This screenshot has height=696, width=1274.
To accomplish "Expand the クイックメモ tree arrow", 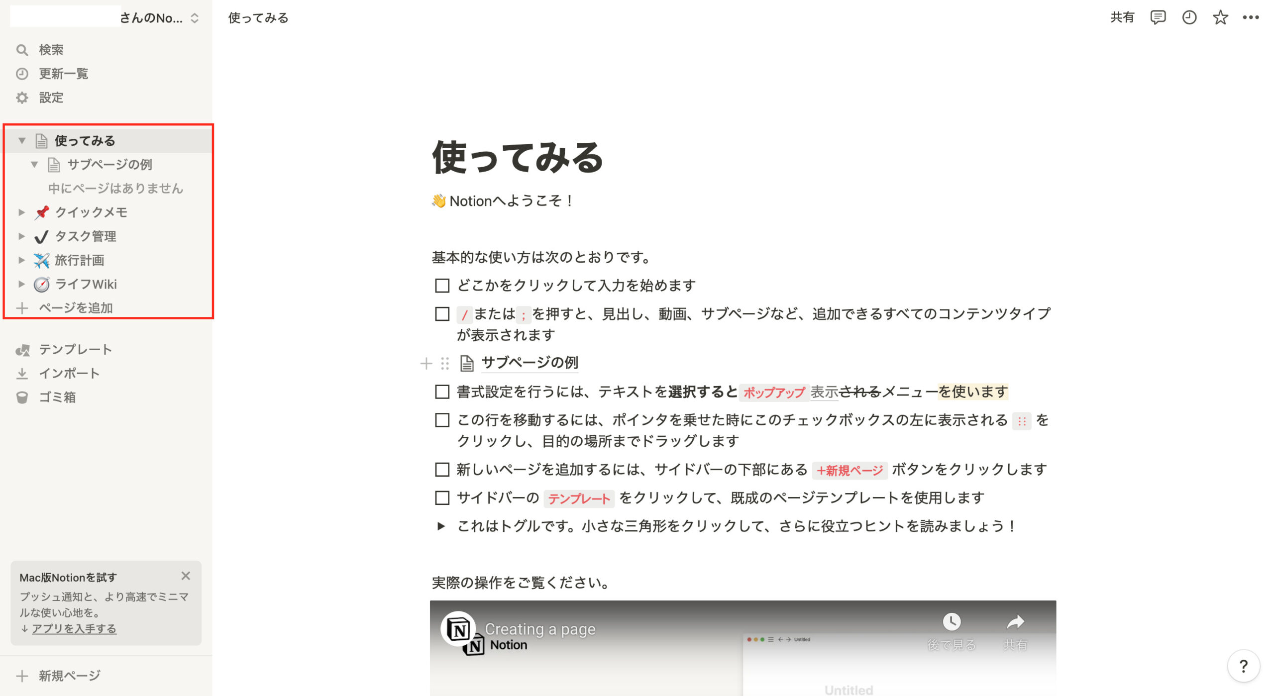I will (21, 212).
